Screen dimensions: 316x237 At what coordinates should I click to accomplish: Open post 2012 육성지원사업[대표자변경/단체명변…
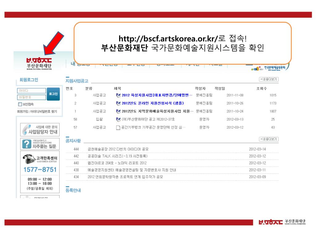[157, 95]
